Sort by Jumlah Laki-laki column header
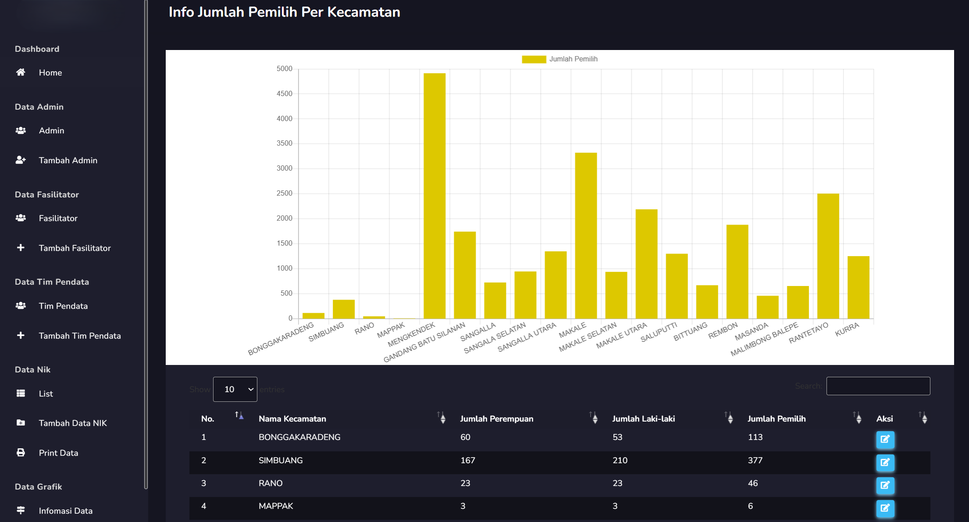 (x=643, y=418)
